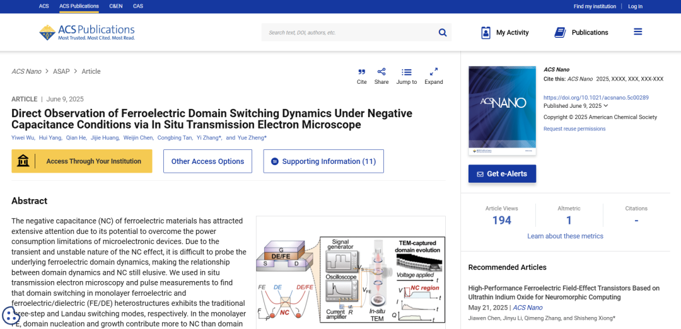Open author Yiwei Wu's link
This screenshot has height=329, width=681.
pos(23,138)
